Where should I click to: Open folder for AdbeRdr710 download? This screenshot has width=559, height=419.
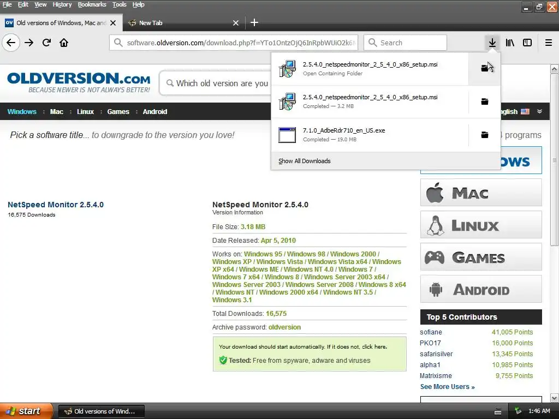click(x=485, y=135)
